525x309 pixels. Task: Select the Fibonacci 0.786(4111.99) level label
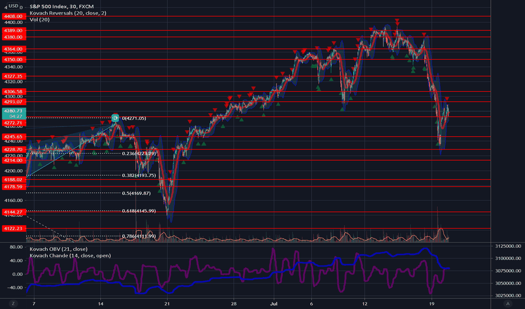(x=139, y=236)
